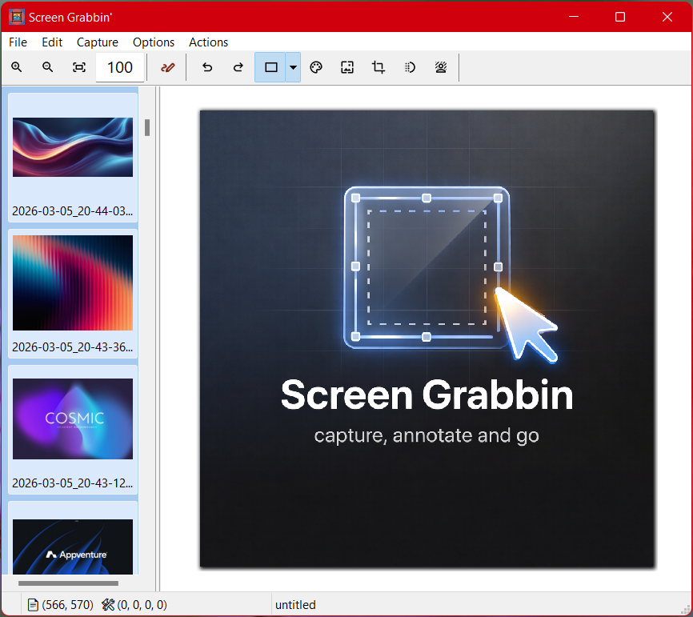Open the color palette icon
The width and height of the screenshot is (693, 617).
tap(316, 67)
